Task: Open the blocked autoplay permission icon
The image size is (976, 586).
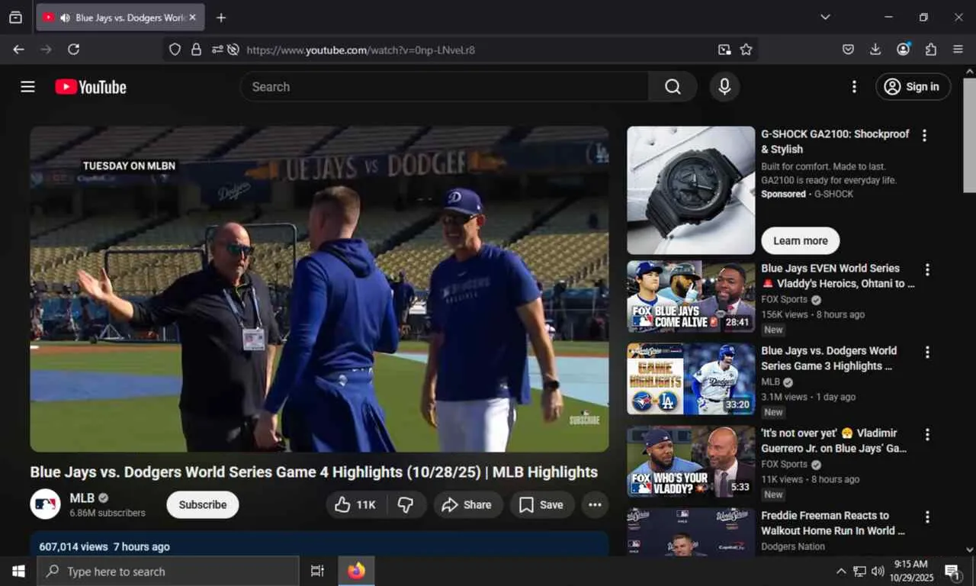Action: (233, 50)
